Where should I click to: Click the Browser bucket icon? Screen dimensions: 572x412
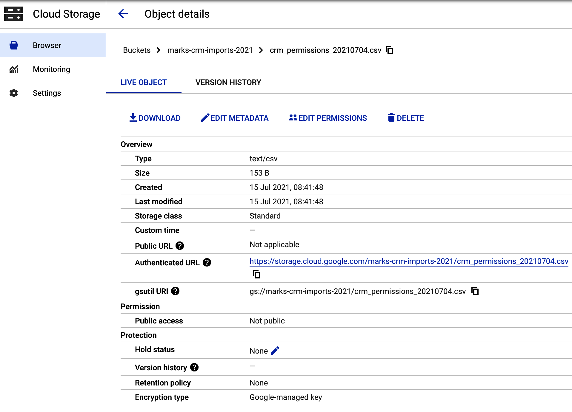(14, 45)
